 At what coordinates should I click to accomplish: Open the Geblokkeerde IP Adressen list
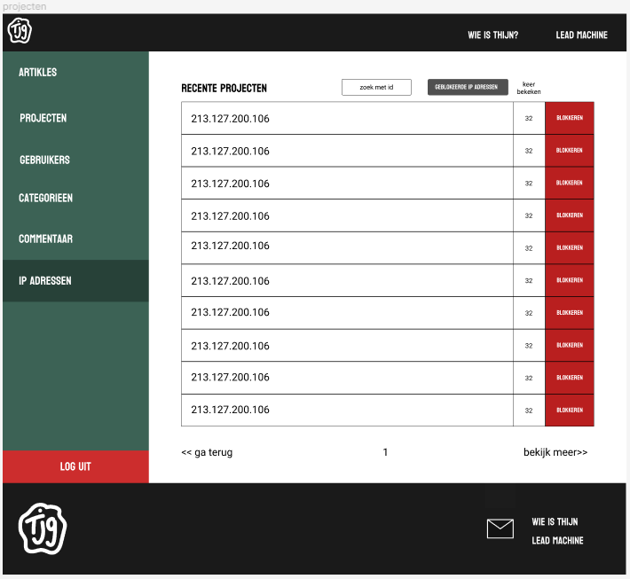468,87
